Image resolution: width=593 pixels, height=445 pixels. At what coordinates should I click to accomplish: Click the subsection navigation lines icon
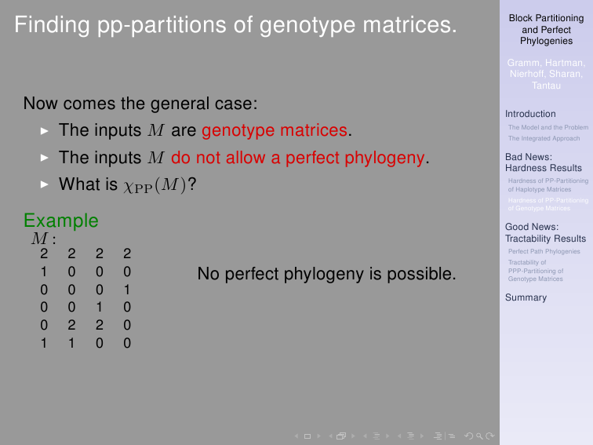pyautogui.click(x=376, y=436)
